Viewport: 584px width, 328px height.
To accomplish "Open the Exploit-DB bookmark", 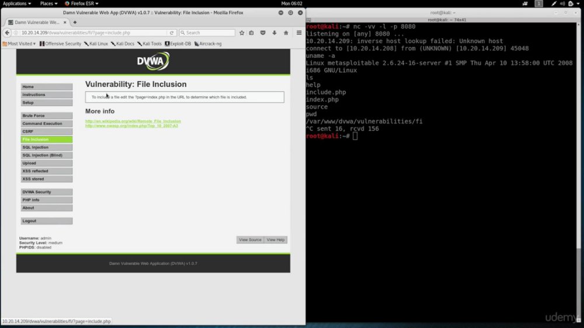I will coord(178,44).
